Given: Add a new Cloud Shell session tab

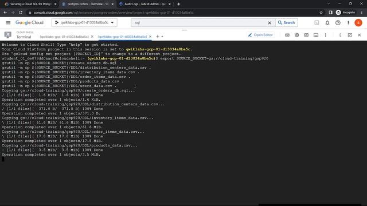Looking at the screenshot, I should (158, 37).
